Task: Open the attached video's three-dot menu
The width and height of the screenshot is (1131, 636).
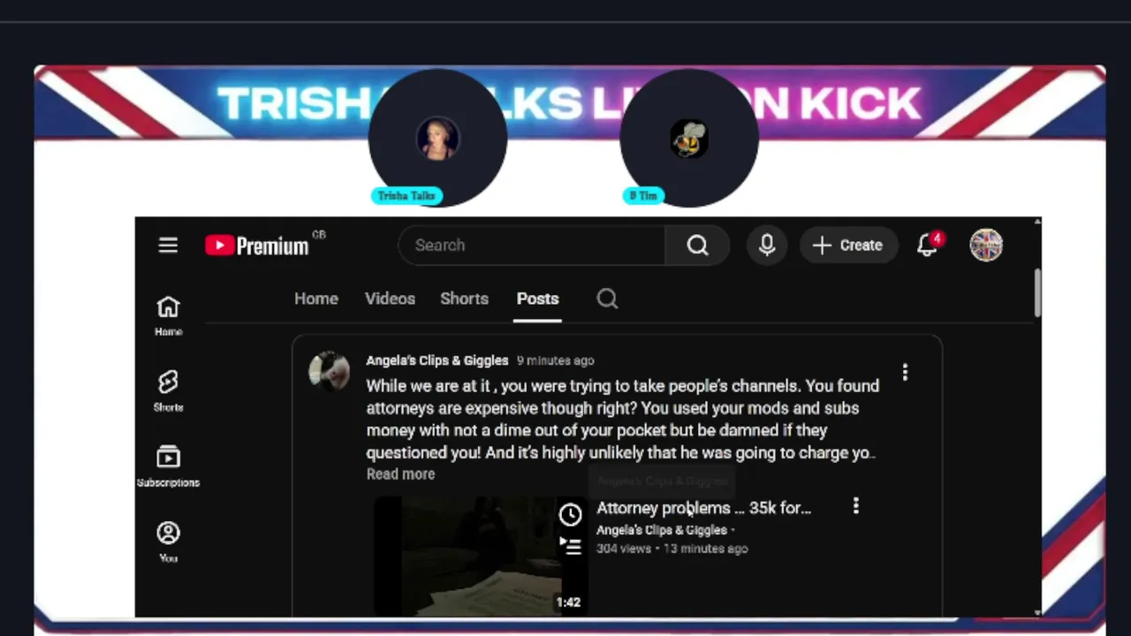Action: pos(855,506)
